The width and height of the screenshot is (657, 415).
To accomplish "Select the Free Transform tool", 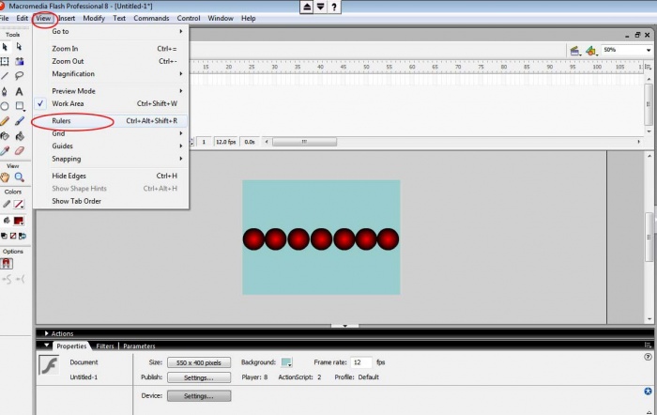I will coord(5,61).
